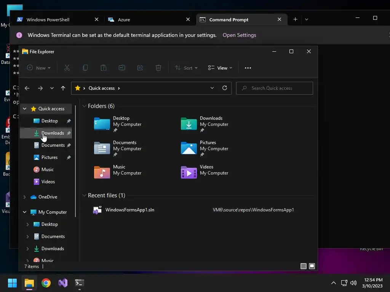Screen dimensions: 390x292
Task: Close the Command Prompt tab
Action: click(x=279, y=19)
